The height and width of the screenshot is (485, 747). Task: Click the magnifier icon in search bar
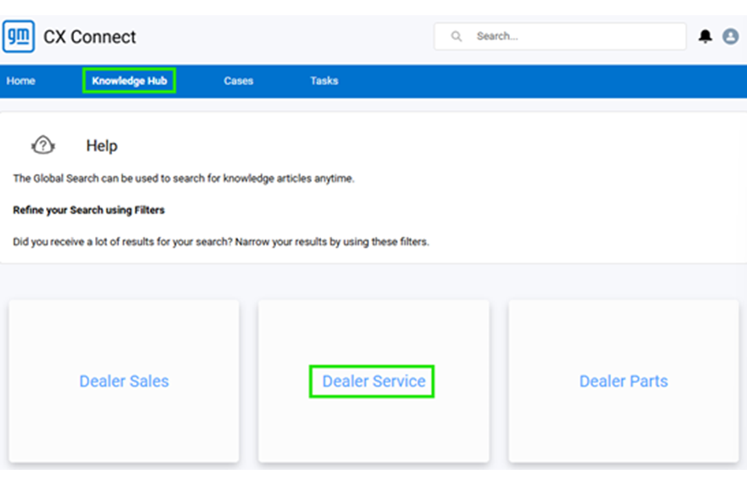(456, 37)
